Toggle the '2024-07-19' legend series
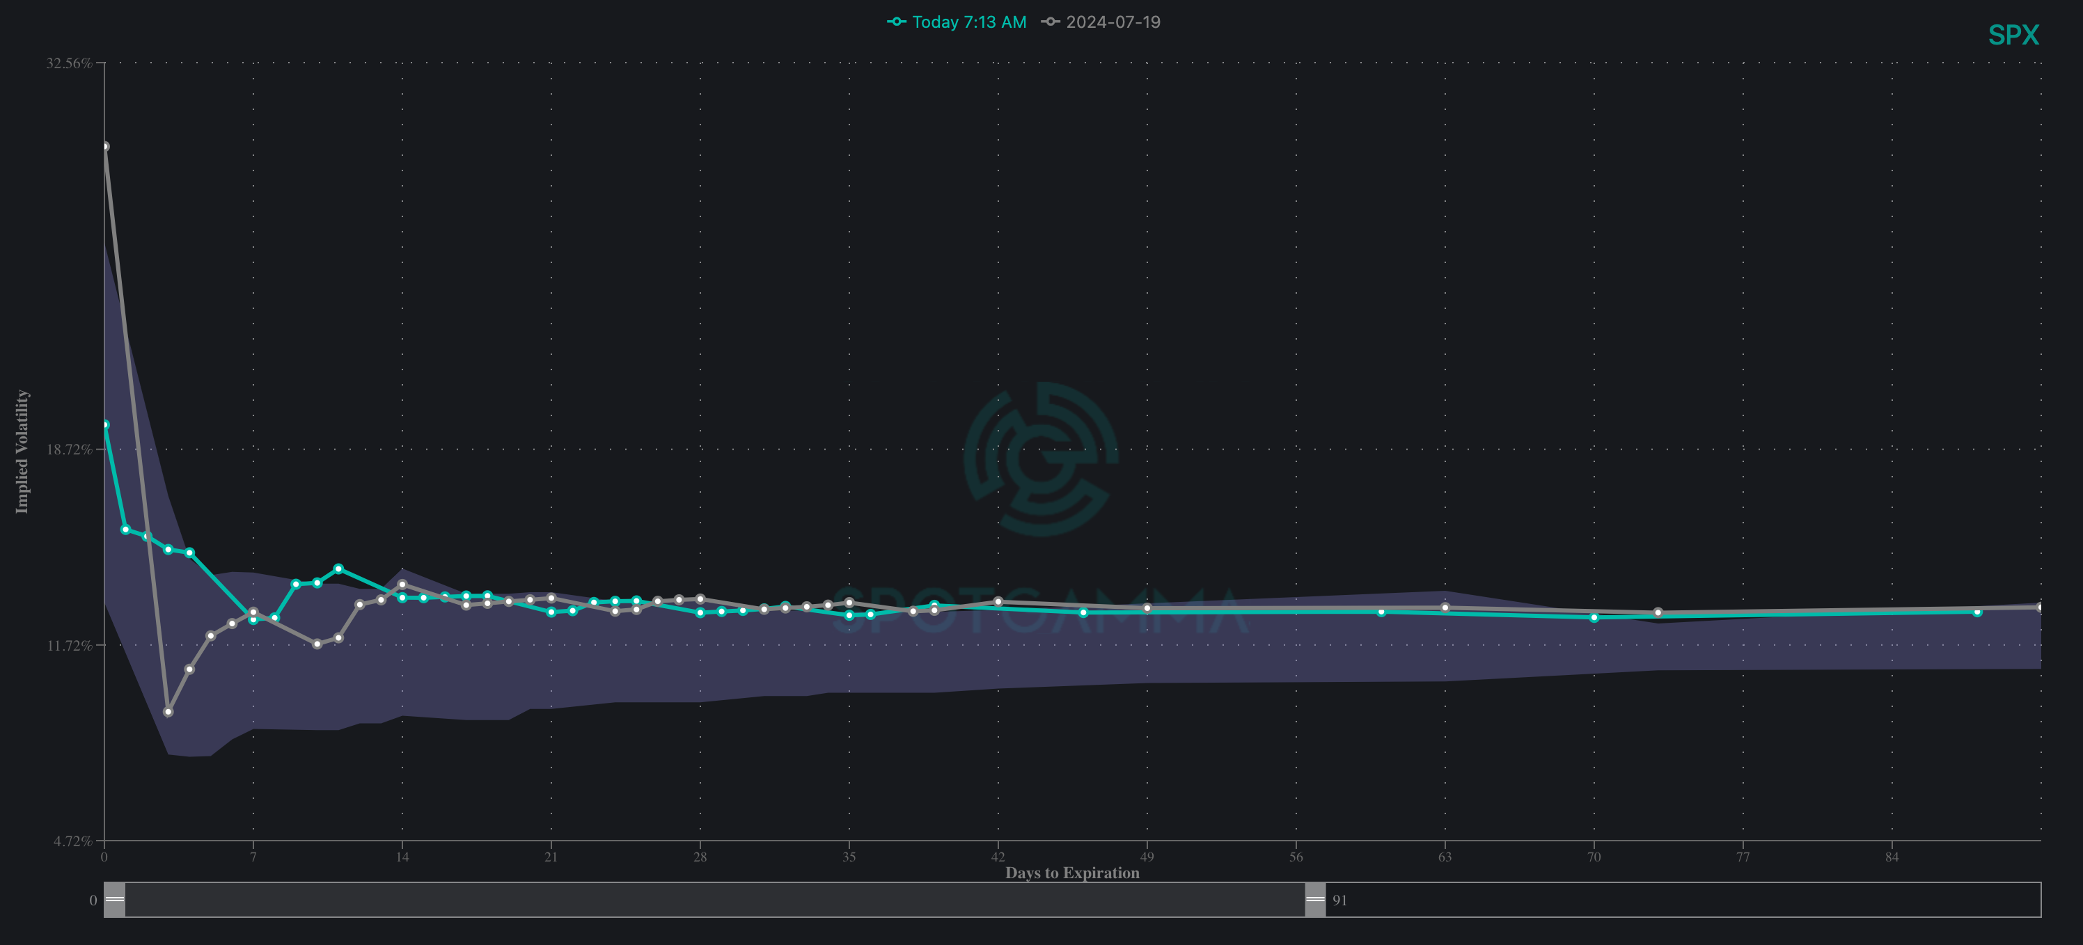The image size is (2083, 945). (x=1112, y=23)
